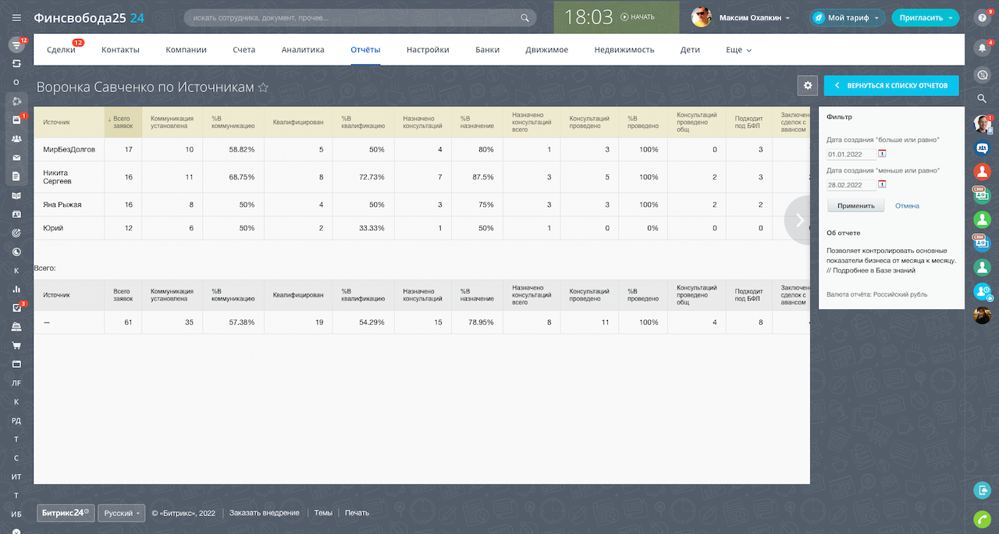Click the green phone call button

tap(983, 518)
